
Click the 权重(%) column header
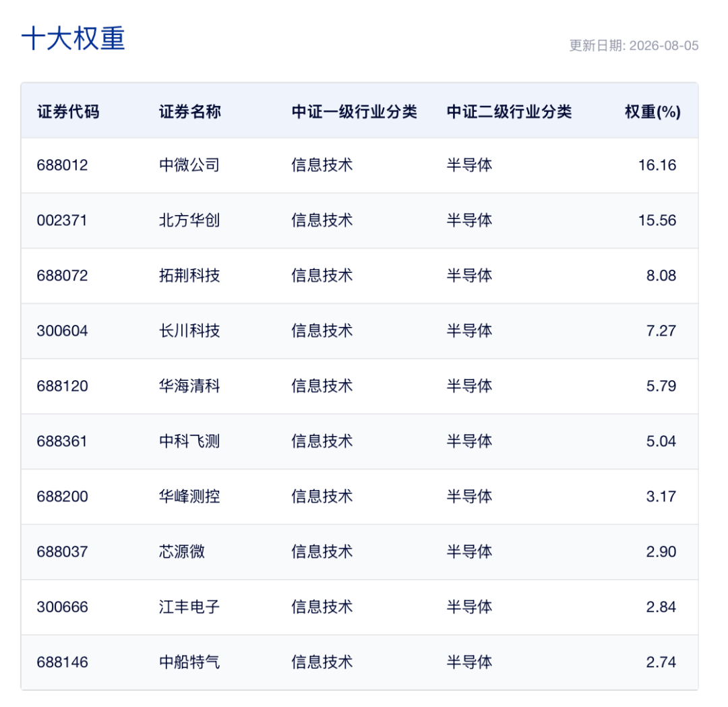(x=653, y=112)
